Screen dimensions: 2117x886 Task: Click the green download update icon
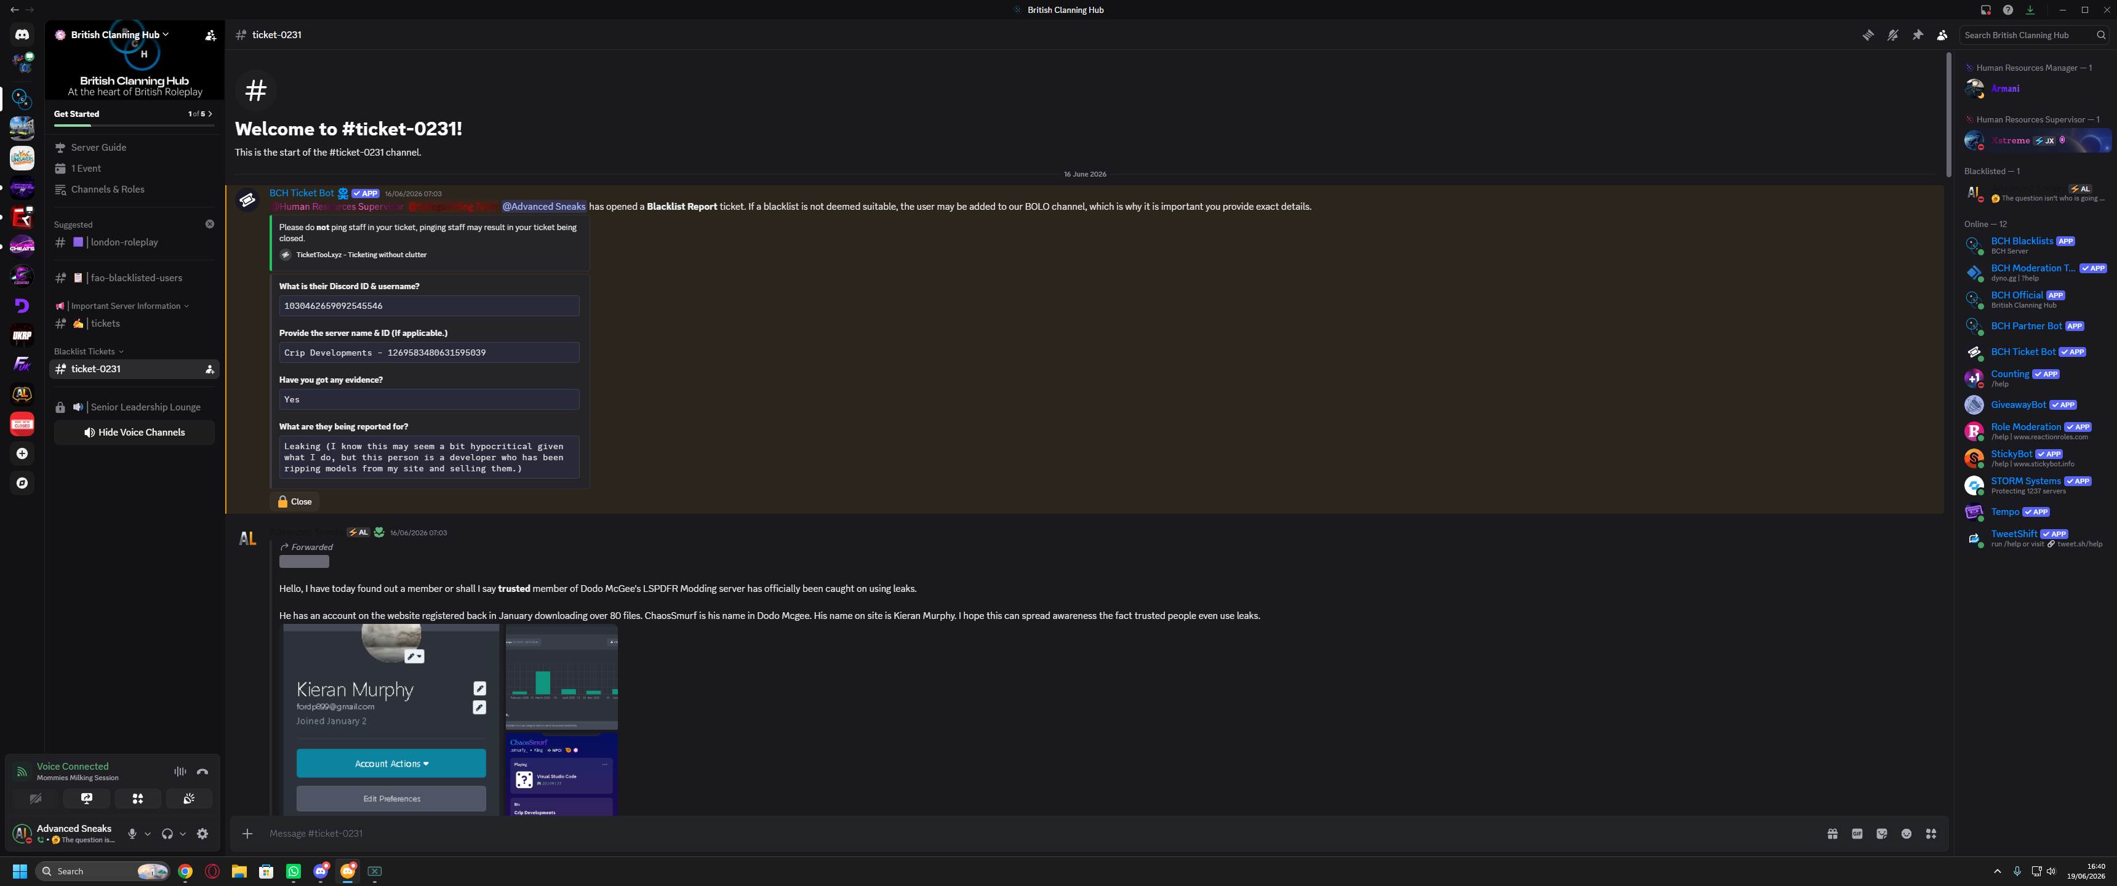pos(2030,10)
